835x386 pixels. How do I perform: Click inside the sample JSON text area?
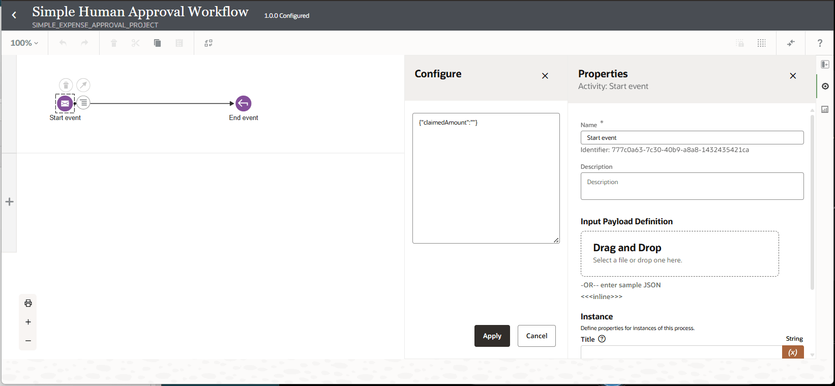(x=486, y=179)
